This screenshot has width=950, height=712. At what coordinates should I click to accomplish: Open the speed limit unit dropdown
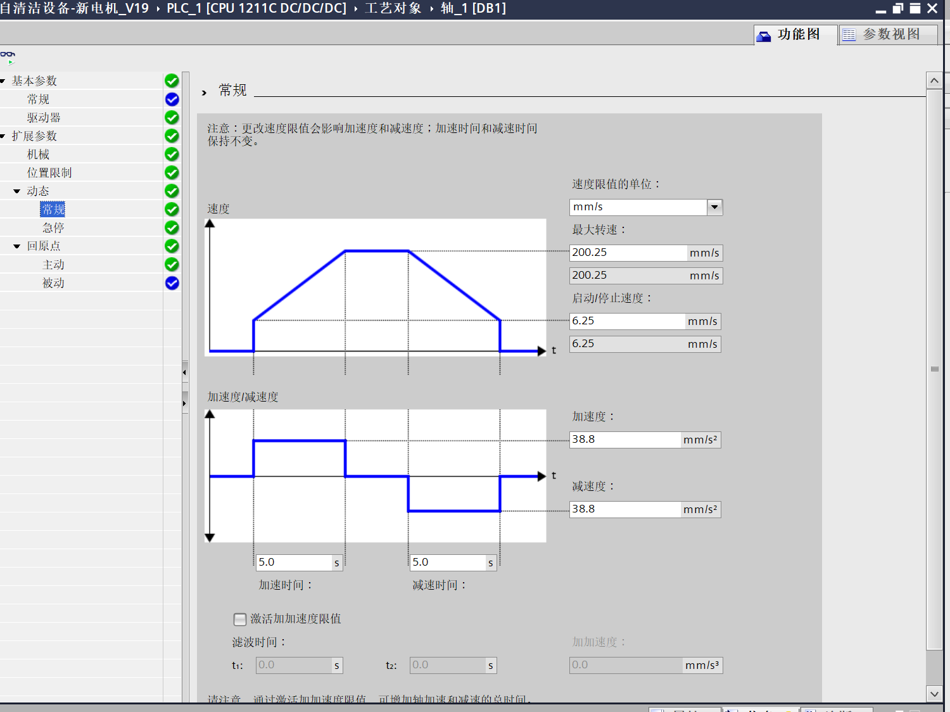click(x=714, y=207)
